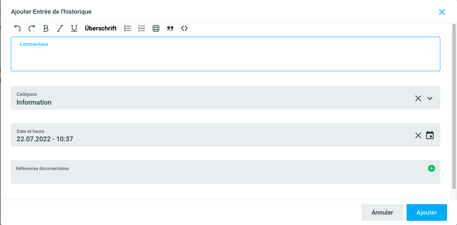The height and width of the screenshot is (225, 457).
Task: Insert a code block
Action: (184, 28)
